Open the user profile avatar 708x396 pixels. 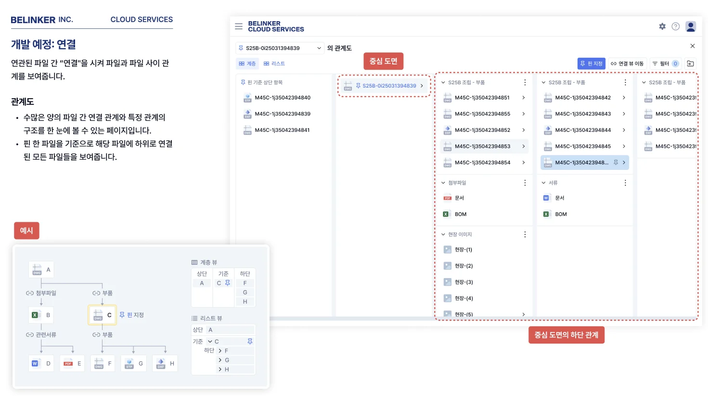tap(691, 26)
